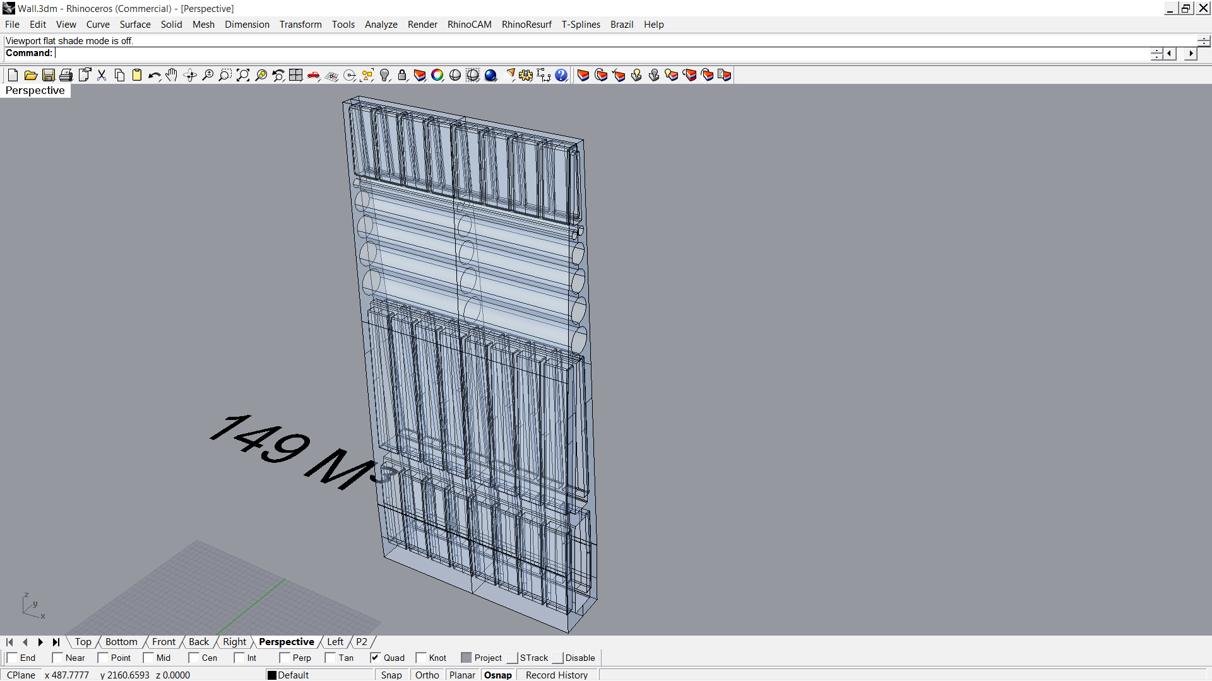Enable the End osnap checkbox
This screenshot has height=681, width=1212.
(13, 658)
